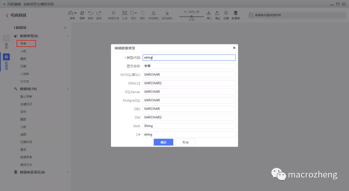This screenshot has width=349, height=191.
Task: Click the 数据库 database icon in toolbar
Action: click(236, 13)
